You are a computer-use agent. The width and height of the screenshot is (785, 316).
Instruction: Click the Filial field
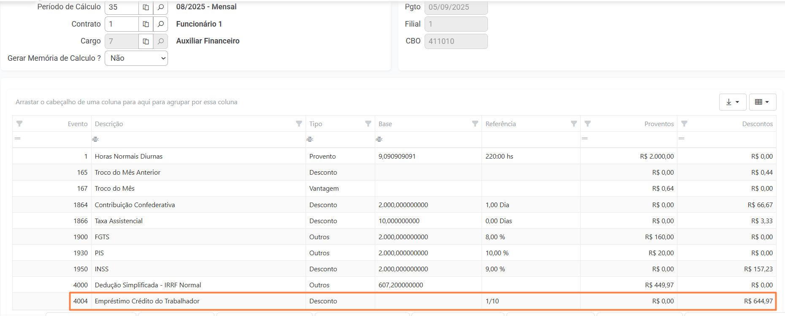coord(456,24)
